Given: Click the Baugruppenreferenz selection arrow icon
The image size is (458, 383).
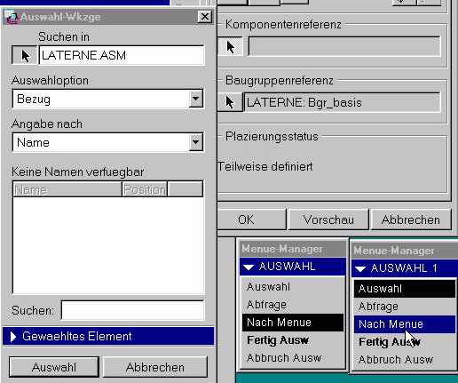Looking at the screenshot, I should [x=230, y=102].
